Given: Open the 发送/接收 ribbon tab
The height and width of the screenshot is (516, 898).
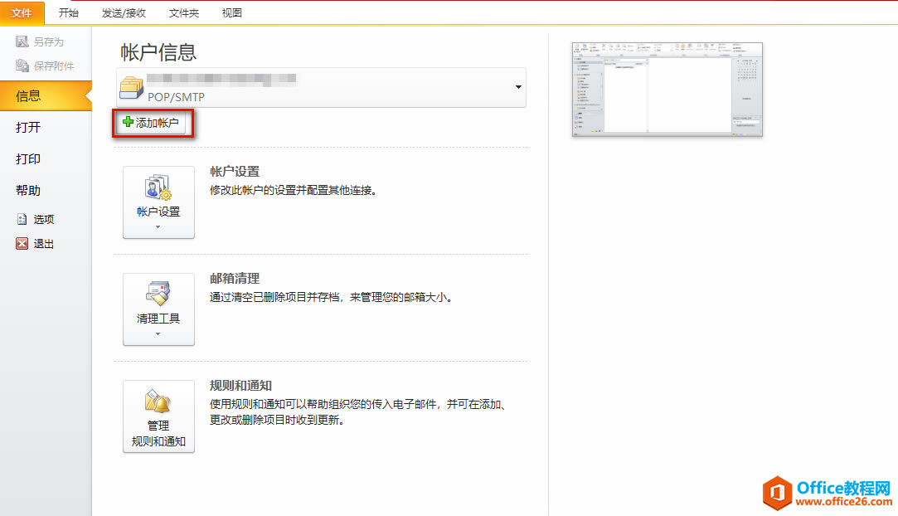Looking at the screenshot, I should point(124,13).
